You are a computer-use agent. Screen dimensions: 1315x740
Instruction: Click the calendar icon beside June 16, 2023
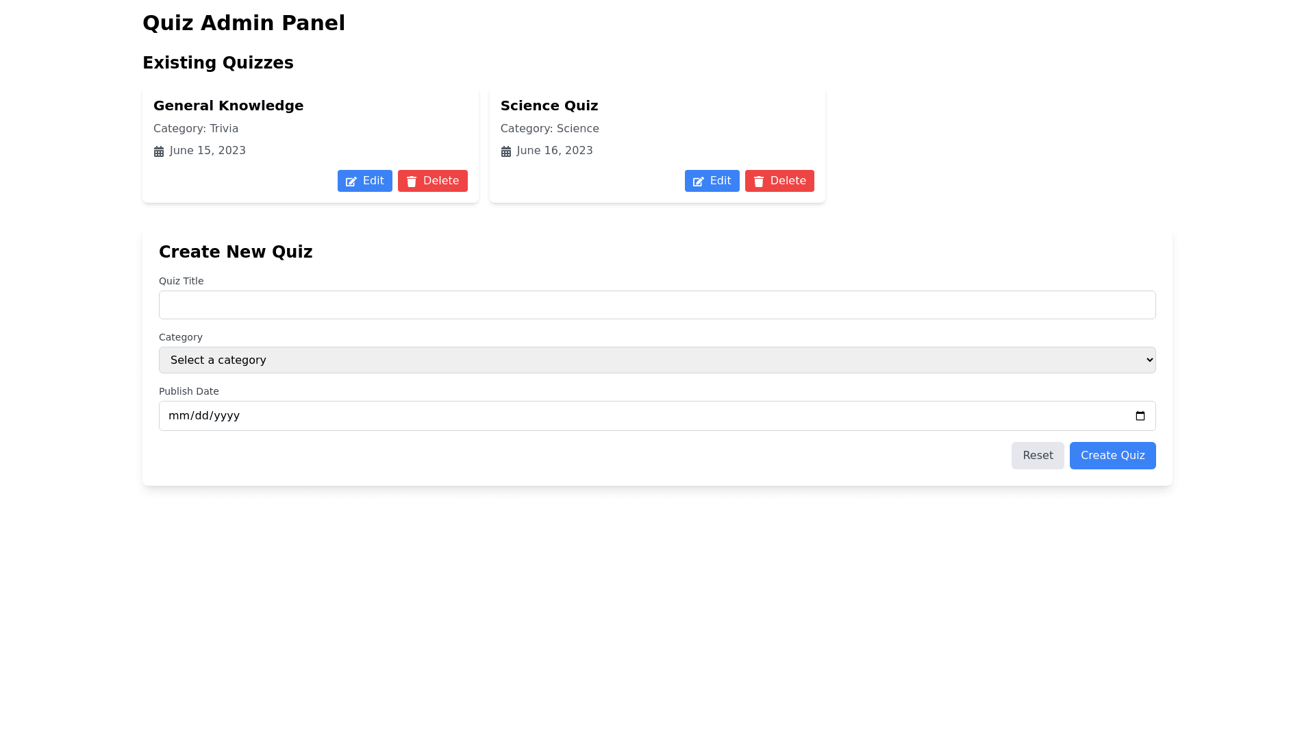(x=506, y=151)
